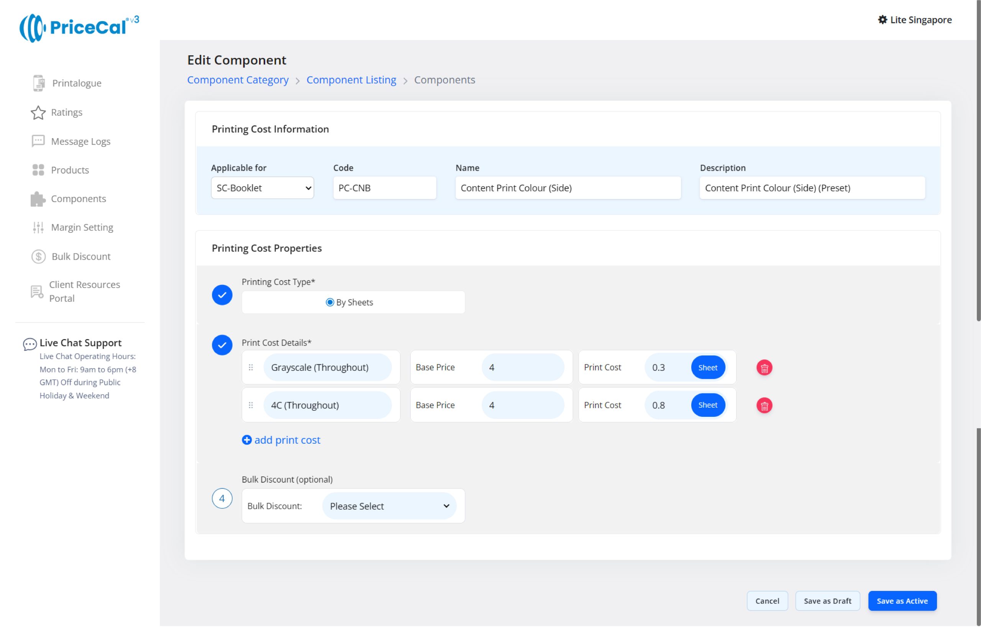Click the Save as Active button
Viewport: 981px width, 627px height.
(902, 601)
